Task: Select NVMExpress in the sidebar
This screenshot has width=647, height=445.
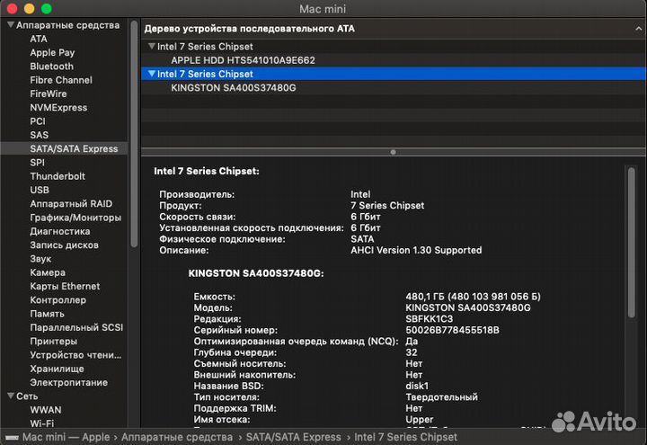Action: (x=58, y=107)
